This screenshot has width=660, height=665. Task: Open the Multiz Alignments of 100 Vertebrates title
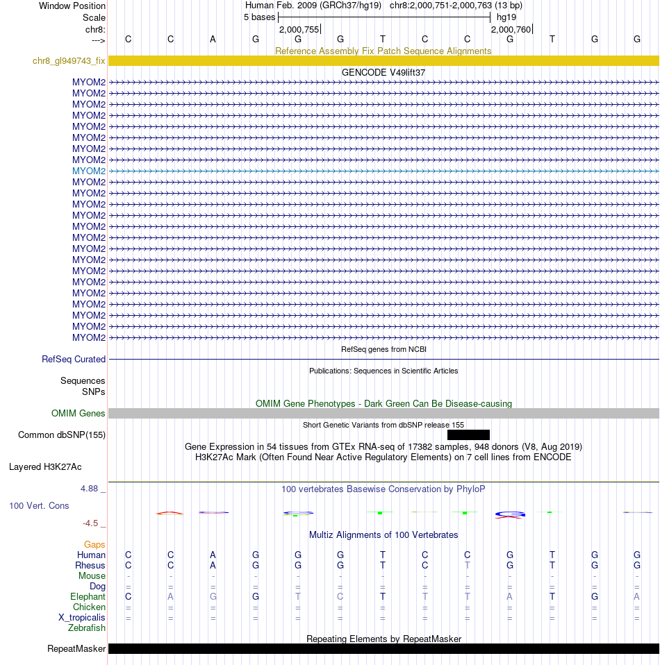(x=383, y=535)
